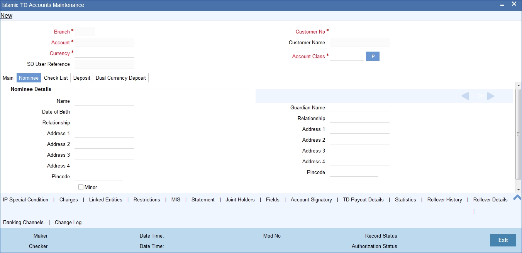Click the Date of Birth field
This screenshot has width=522, height=253.
pos(94,112)
